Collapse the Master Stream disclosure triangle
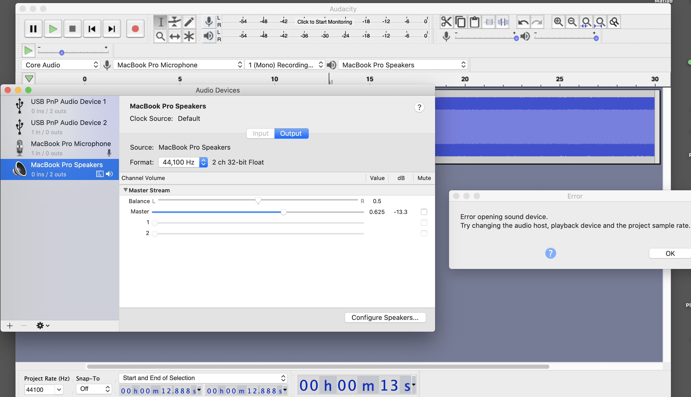 pyautogui.click(x=126, y=190)
